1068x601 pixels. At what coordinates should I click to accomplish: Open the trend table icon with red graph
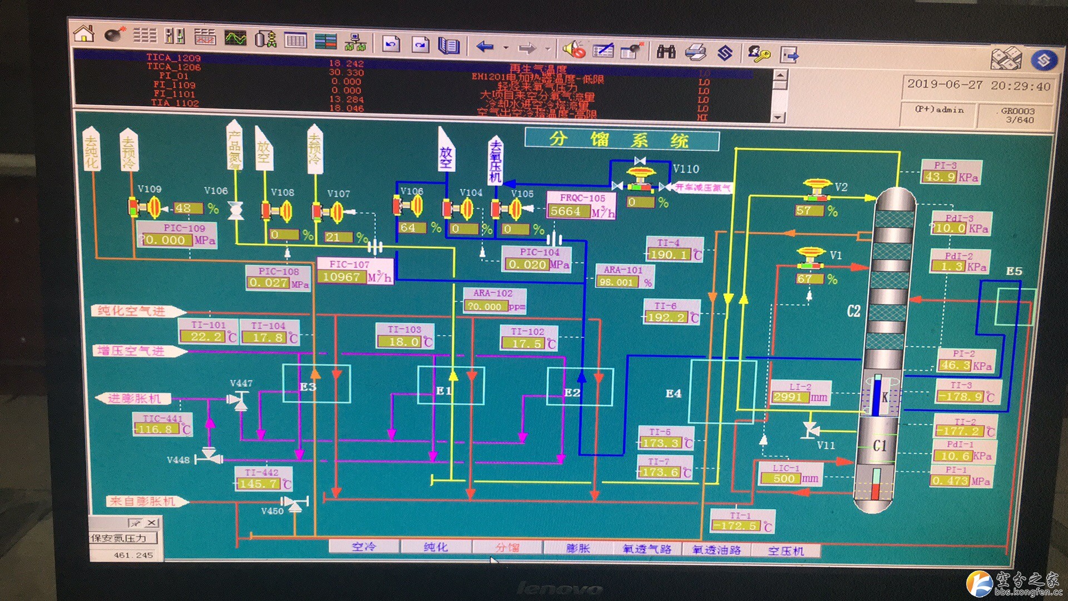click(205, 37)
